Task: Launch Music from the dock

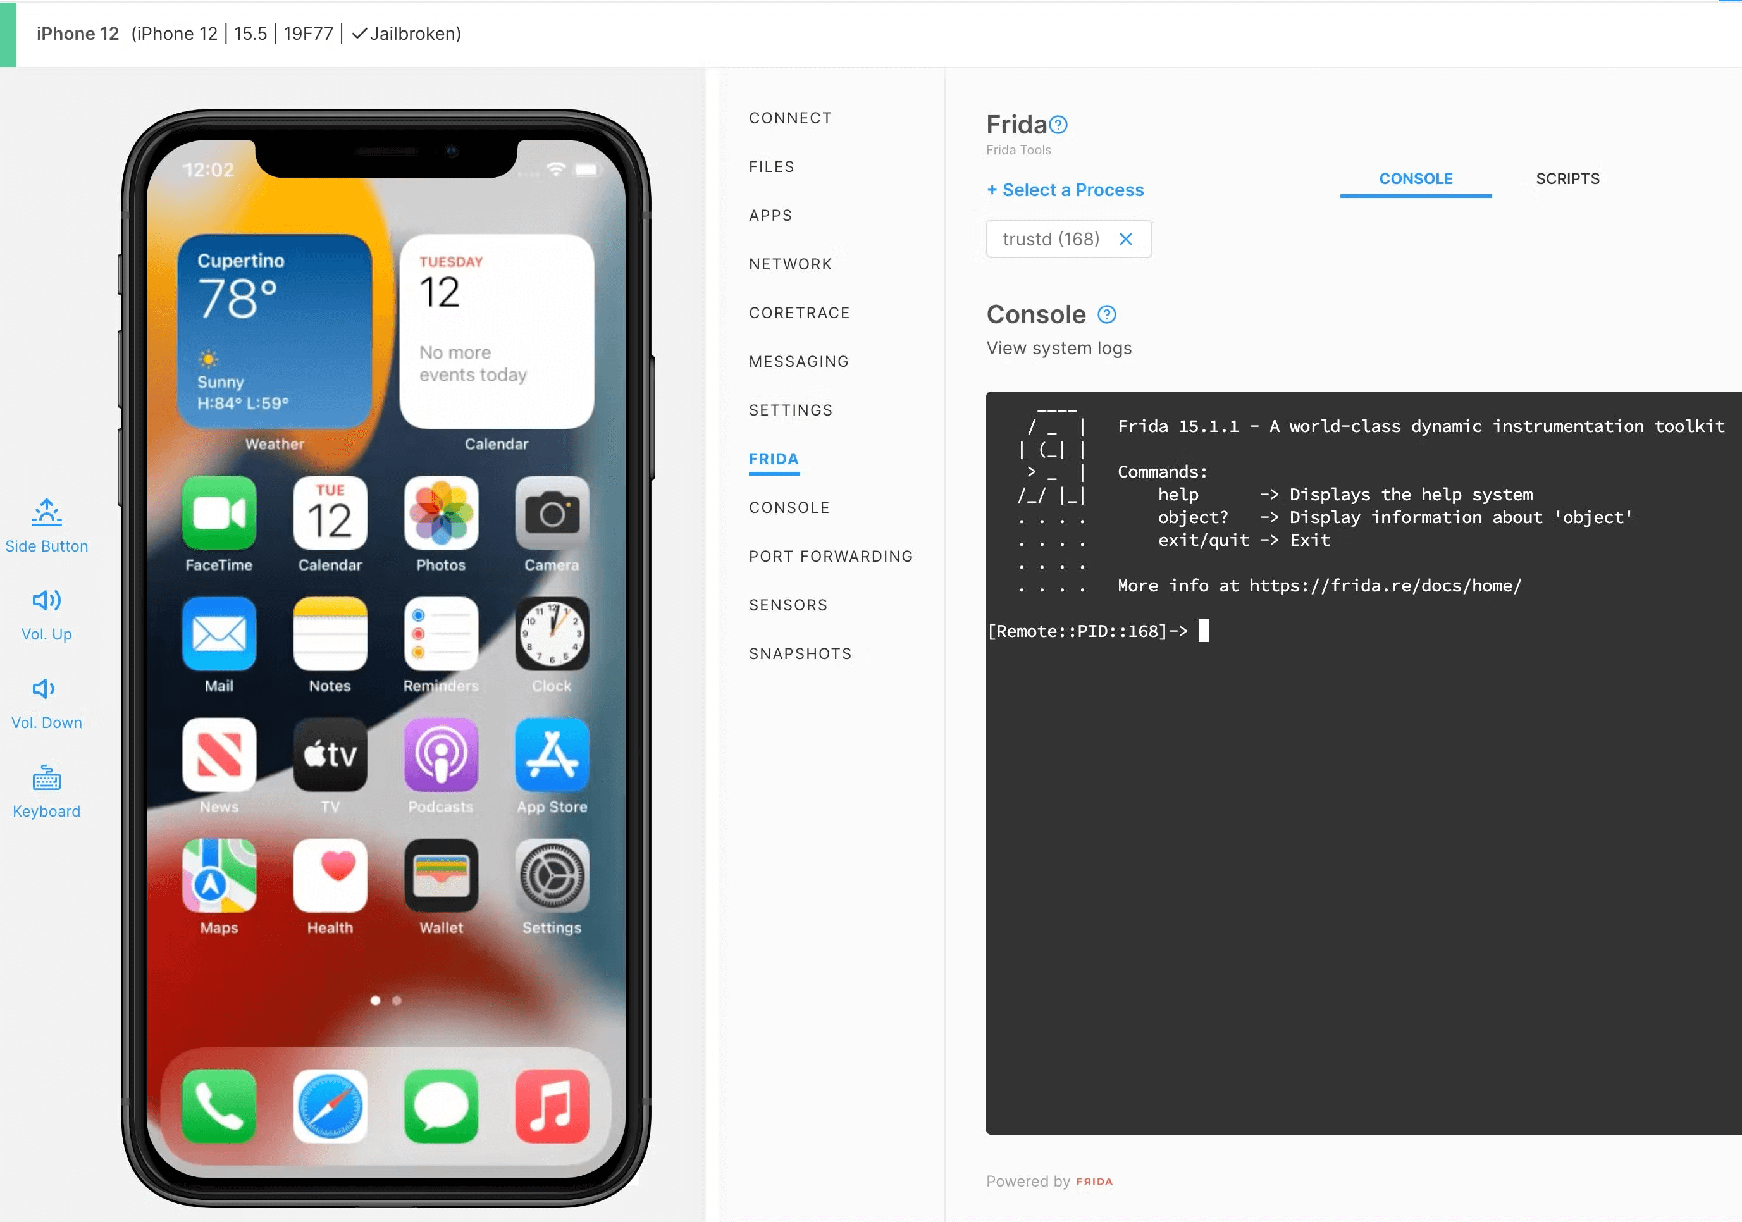Action: (x=552, y=1107)
